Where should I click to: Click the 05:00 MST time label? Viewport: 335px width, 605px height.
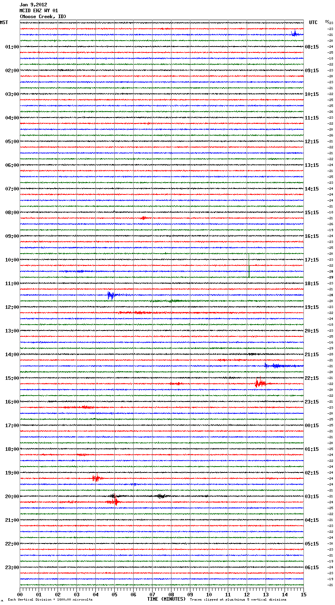tap(12, 142)
